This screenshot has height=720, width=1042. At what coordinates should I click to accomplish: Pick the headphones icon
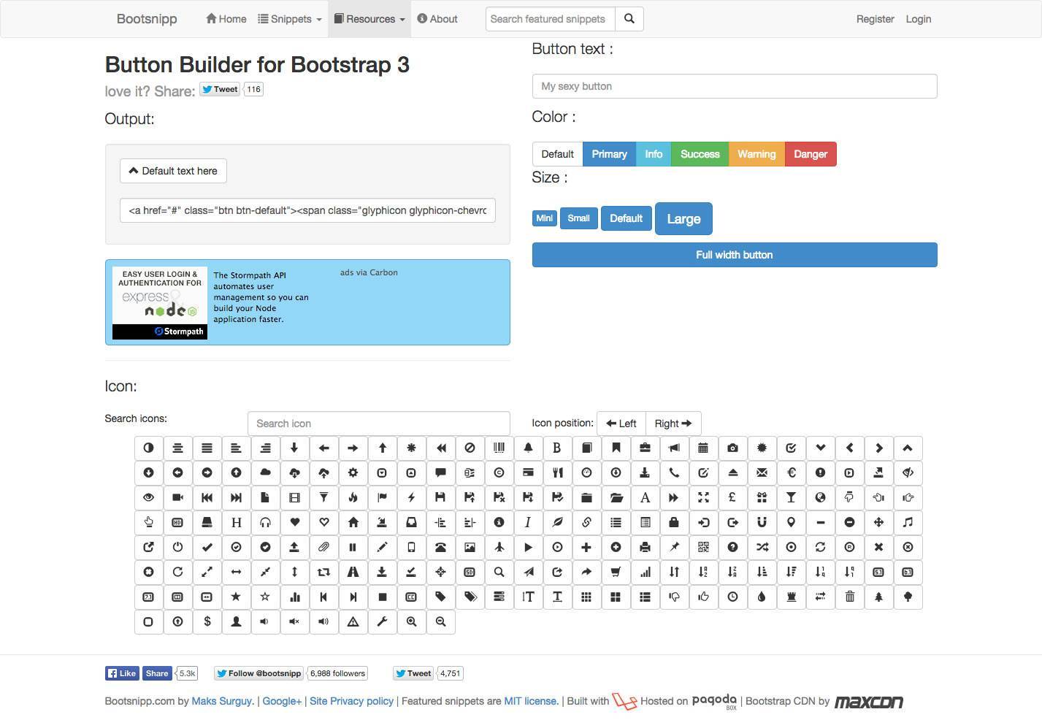265,522
